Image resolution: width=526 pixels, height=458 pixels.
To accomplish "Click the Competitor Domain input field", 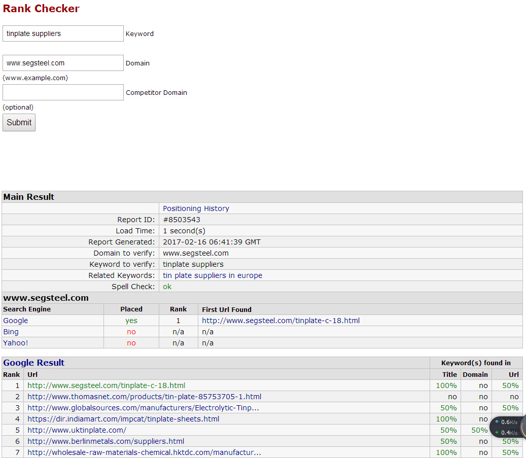I will coord(63,92).
